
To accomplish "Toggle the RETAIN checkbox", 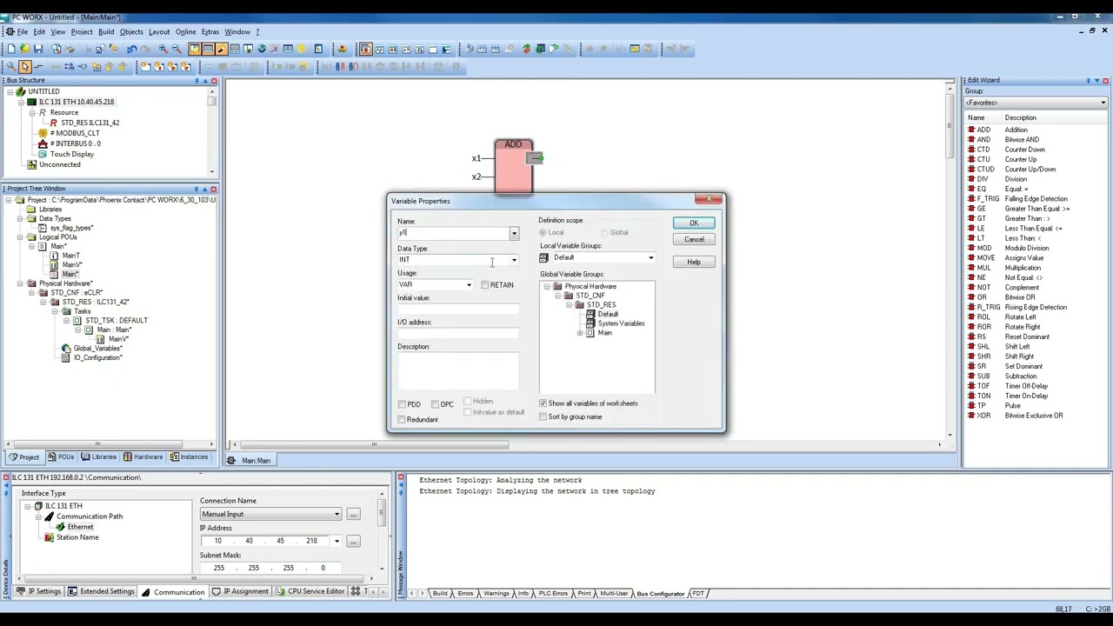I will tap(484, 285).
